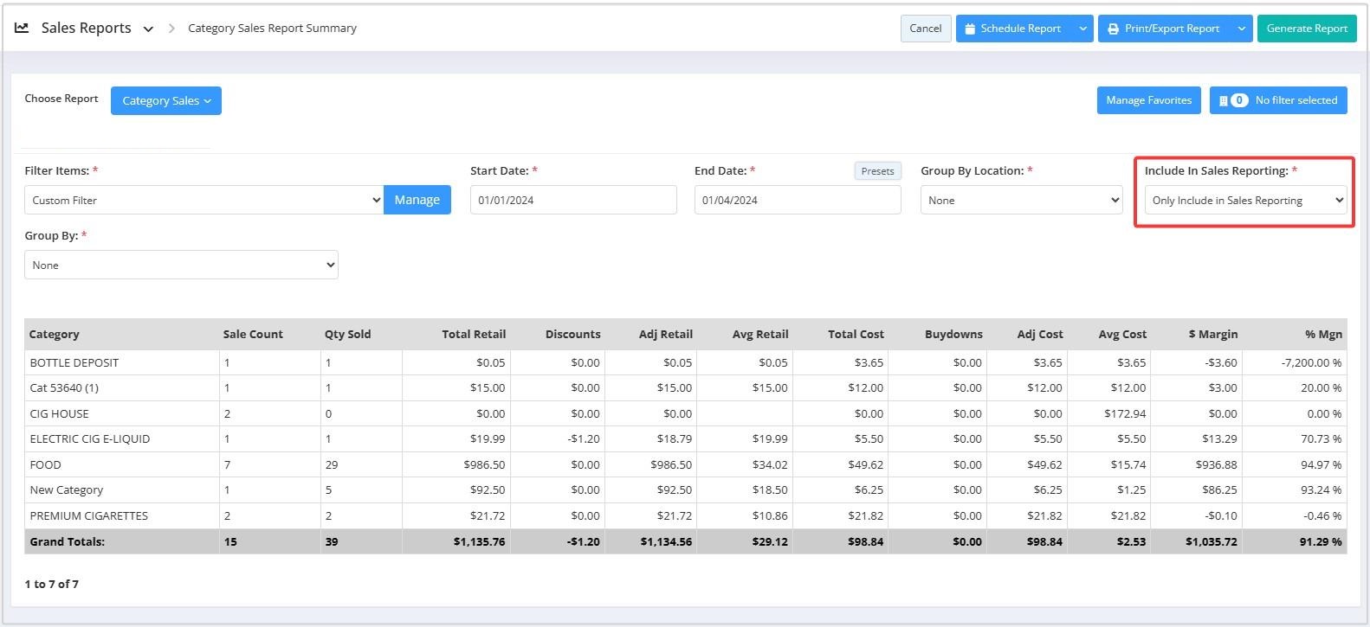Select the CIG HOUSE category row
The image size is (1370, 627).
coord(686,413)
